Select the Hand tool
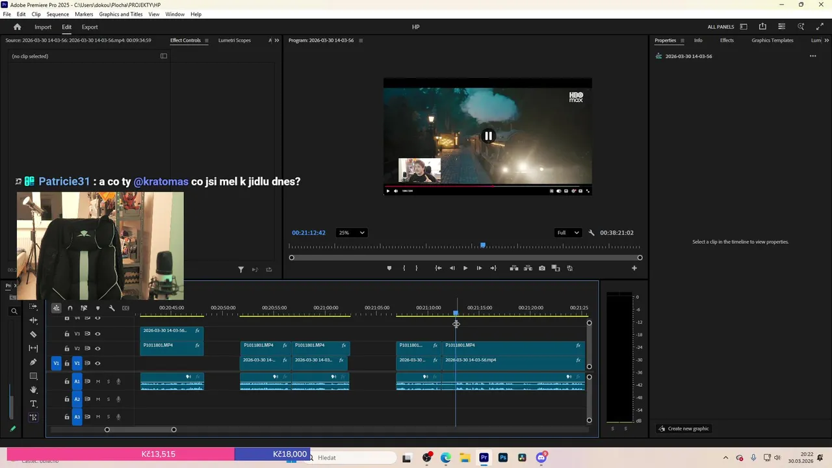The image size is (832, 468). point(34,390)
